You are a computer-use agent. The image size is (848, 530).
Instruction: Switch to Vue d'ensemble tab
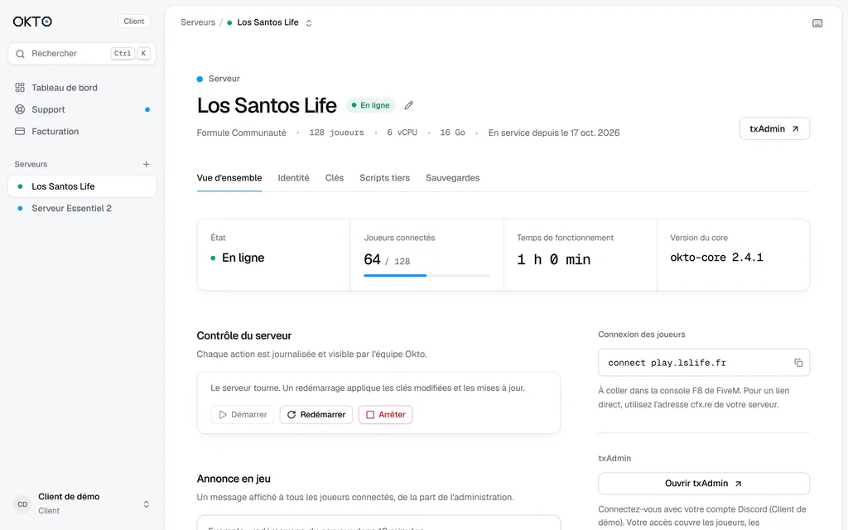coord(229,178)
